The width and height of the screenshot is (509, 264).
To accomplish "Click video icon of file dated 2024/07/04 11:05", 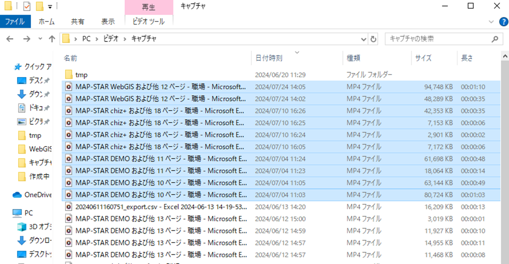I will (69, 182).
